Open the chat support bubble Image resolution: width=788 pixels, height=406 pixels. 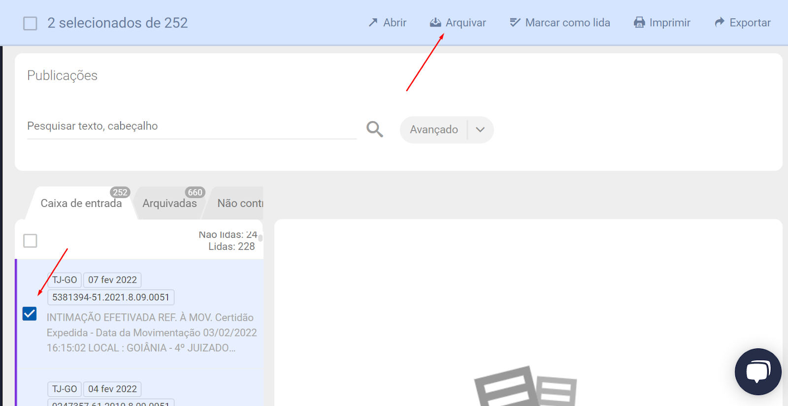[757, 372]
